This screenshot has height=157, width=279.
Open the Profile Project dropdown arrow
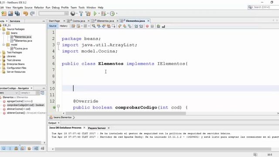[x=117, y=14]
